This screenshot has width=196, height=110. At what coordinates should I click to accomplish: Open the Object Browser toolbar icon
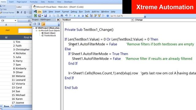99,16
